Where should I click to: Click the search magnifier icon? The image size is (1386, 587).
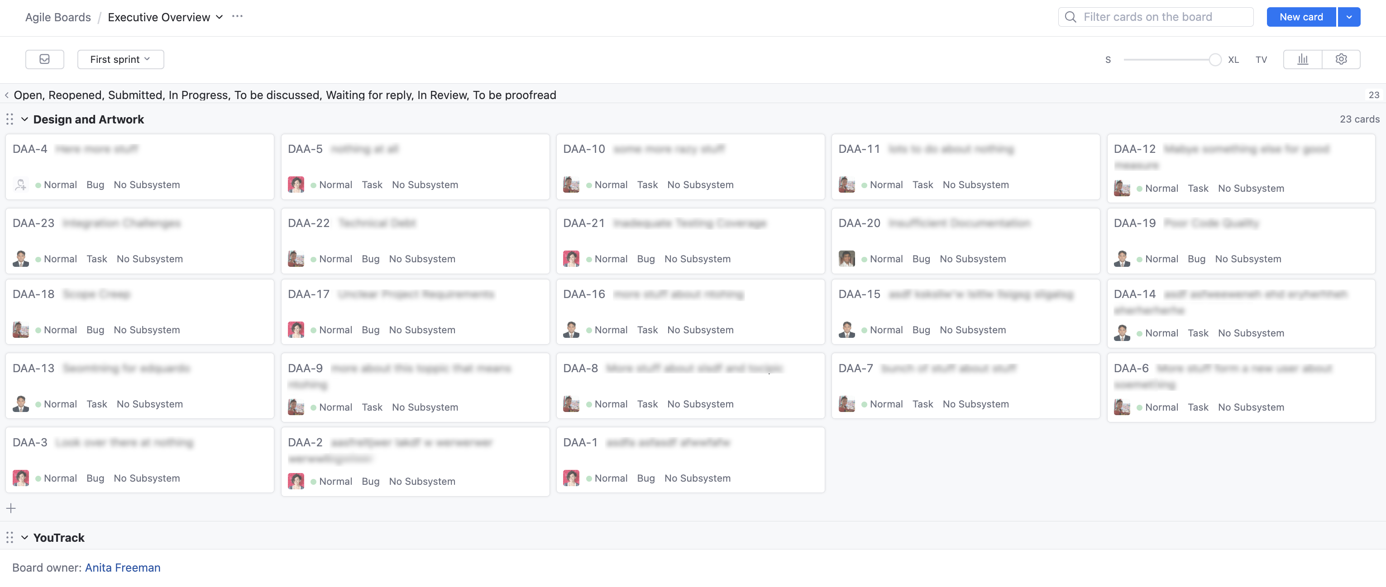click(x=1071, y=17)
